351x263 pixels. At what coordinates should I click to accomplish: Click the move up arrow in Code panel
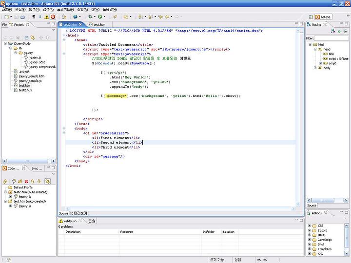pos(33,181)
